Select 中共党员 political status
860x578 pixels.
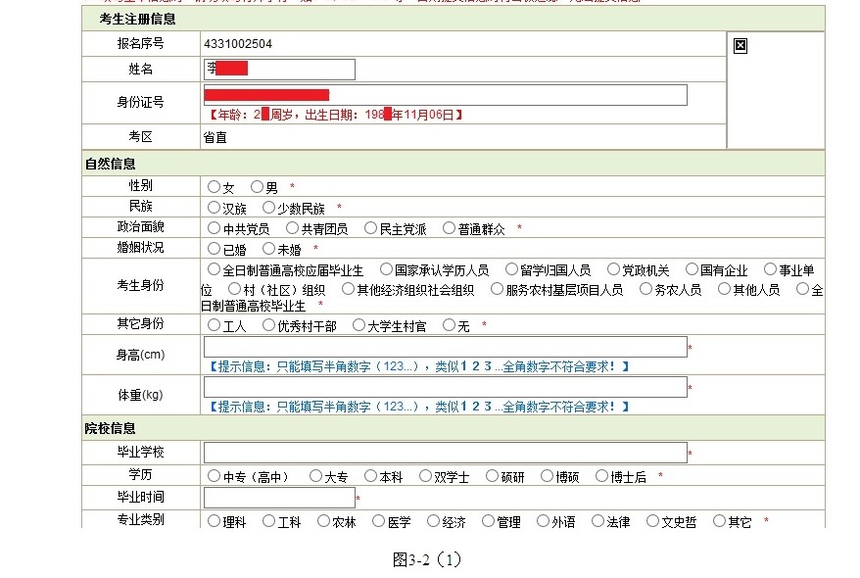(214, 228)
